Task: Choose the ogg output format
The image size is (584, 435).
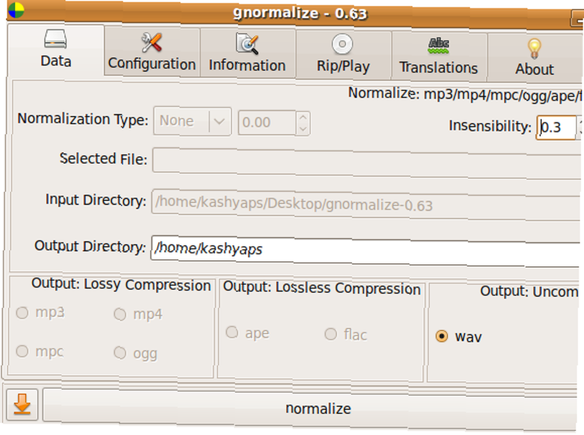Action: tap(120, 353)
